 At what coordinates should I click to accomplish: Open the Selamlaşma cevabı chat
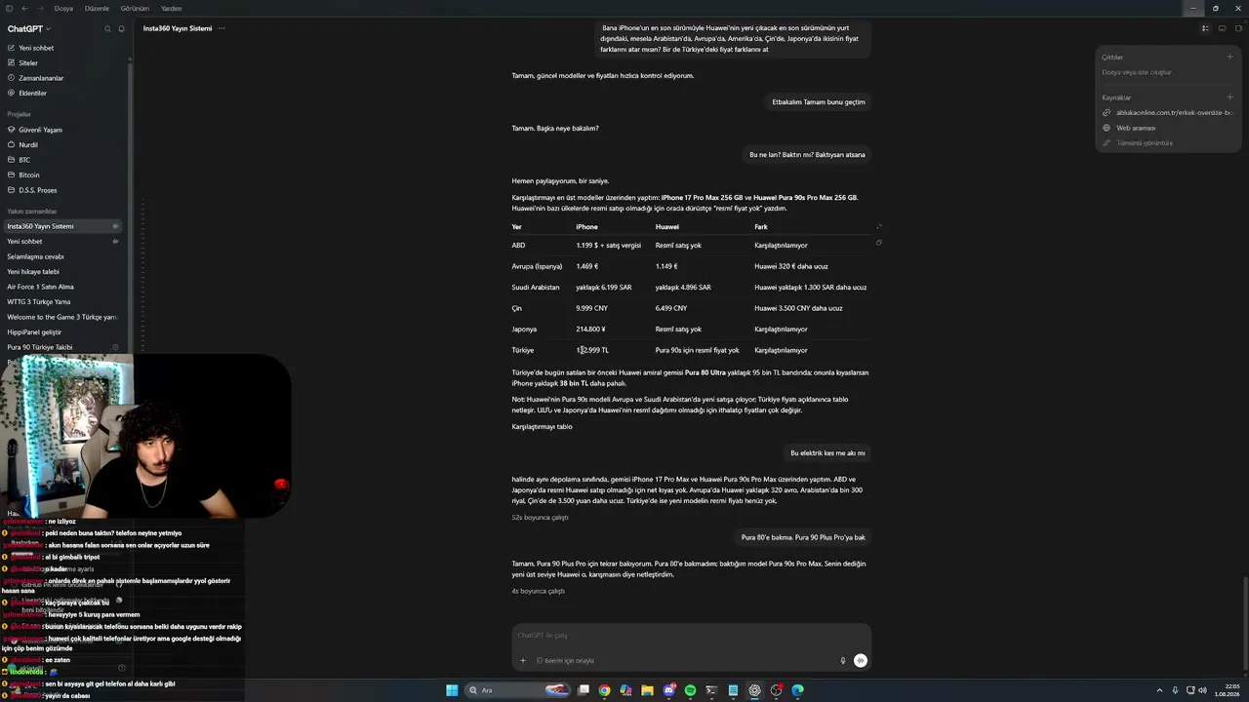click(x=63, y=256)
